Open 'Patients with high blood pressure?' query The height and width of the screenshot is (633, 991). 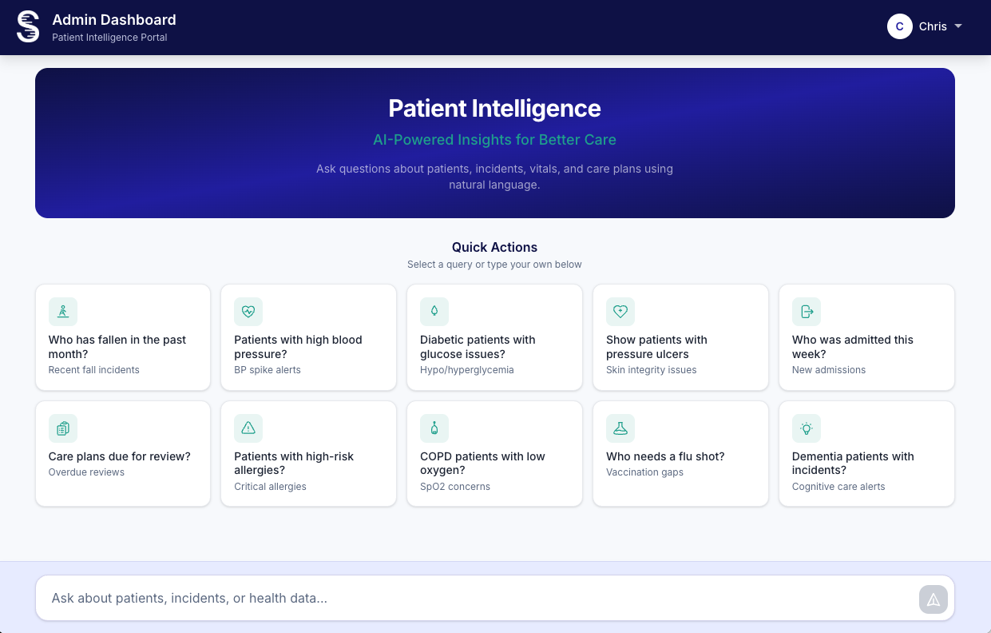308,337
